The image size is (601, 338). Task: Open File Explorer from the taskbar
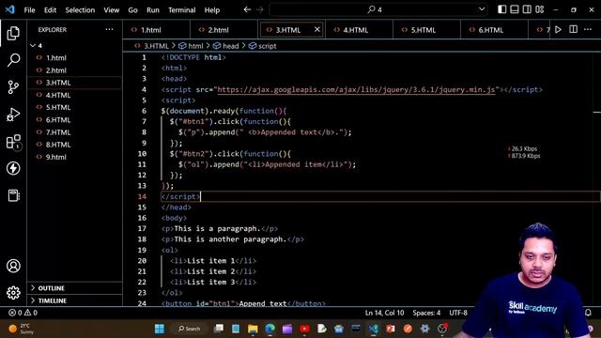coord(253,329)
